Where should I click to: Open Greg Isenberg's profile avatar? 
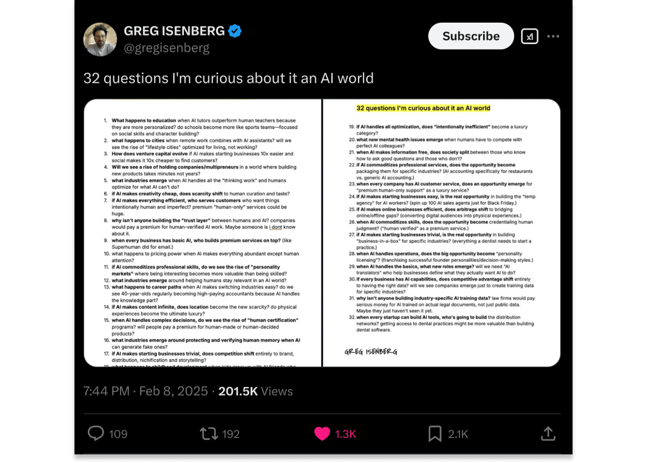pyautogui.click(x=100, y=39)
